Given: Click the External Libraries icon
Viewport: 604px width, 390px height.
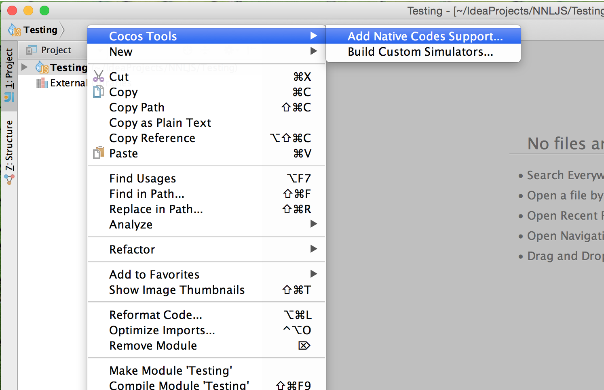Looking at the screenshot, I should 42,83.
